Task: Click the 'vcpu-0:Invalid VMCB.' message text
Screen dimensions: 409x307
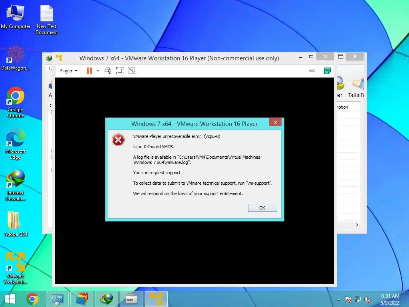Action: click(x=153, y=147)
